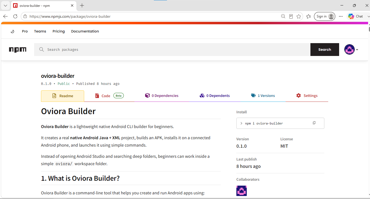The image size is (370, 199).
Task: Click the heart icon beside Pro
Action: pyautogui.click(x=12, y=31)
